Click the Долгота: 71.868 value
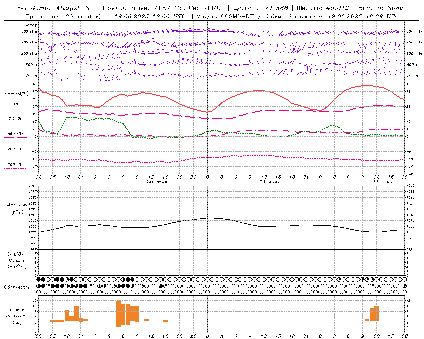 pos(261,8)
